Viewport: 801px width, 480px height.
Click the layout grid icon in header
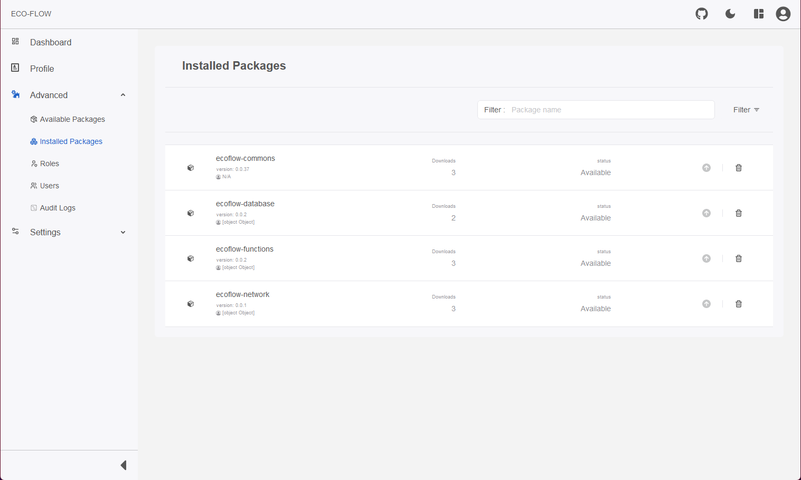(x=759, y=14)
